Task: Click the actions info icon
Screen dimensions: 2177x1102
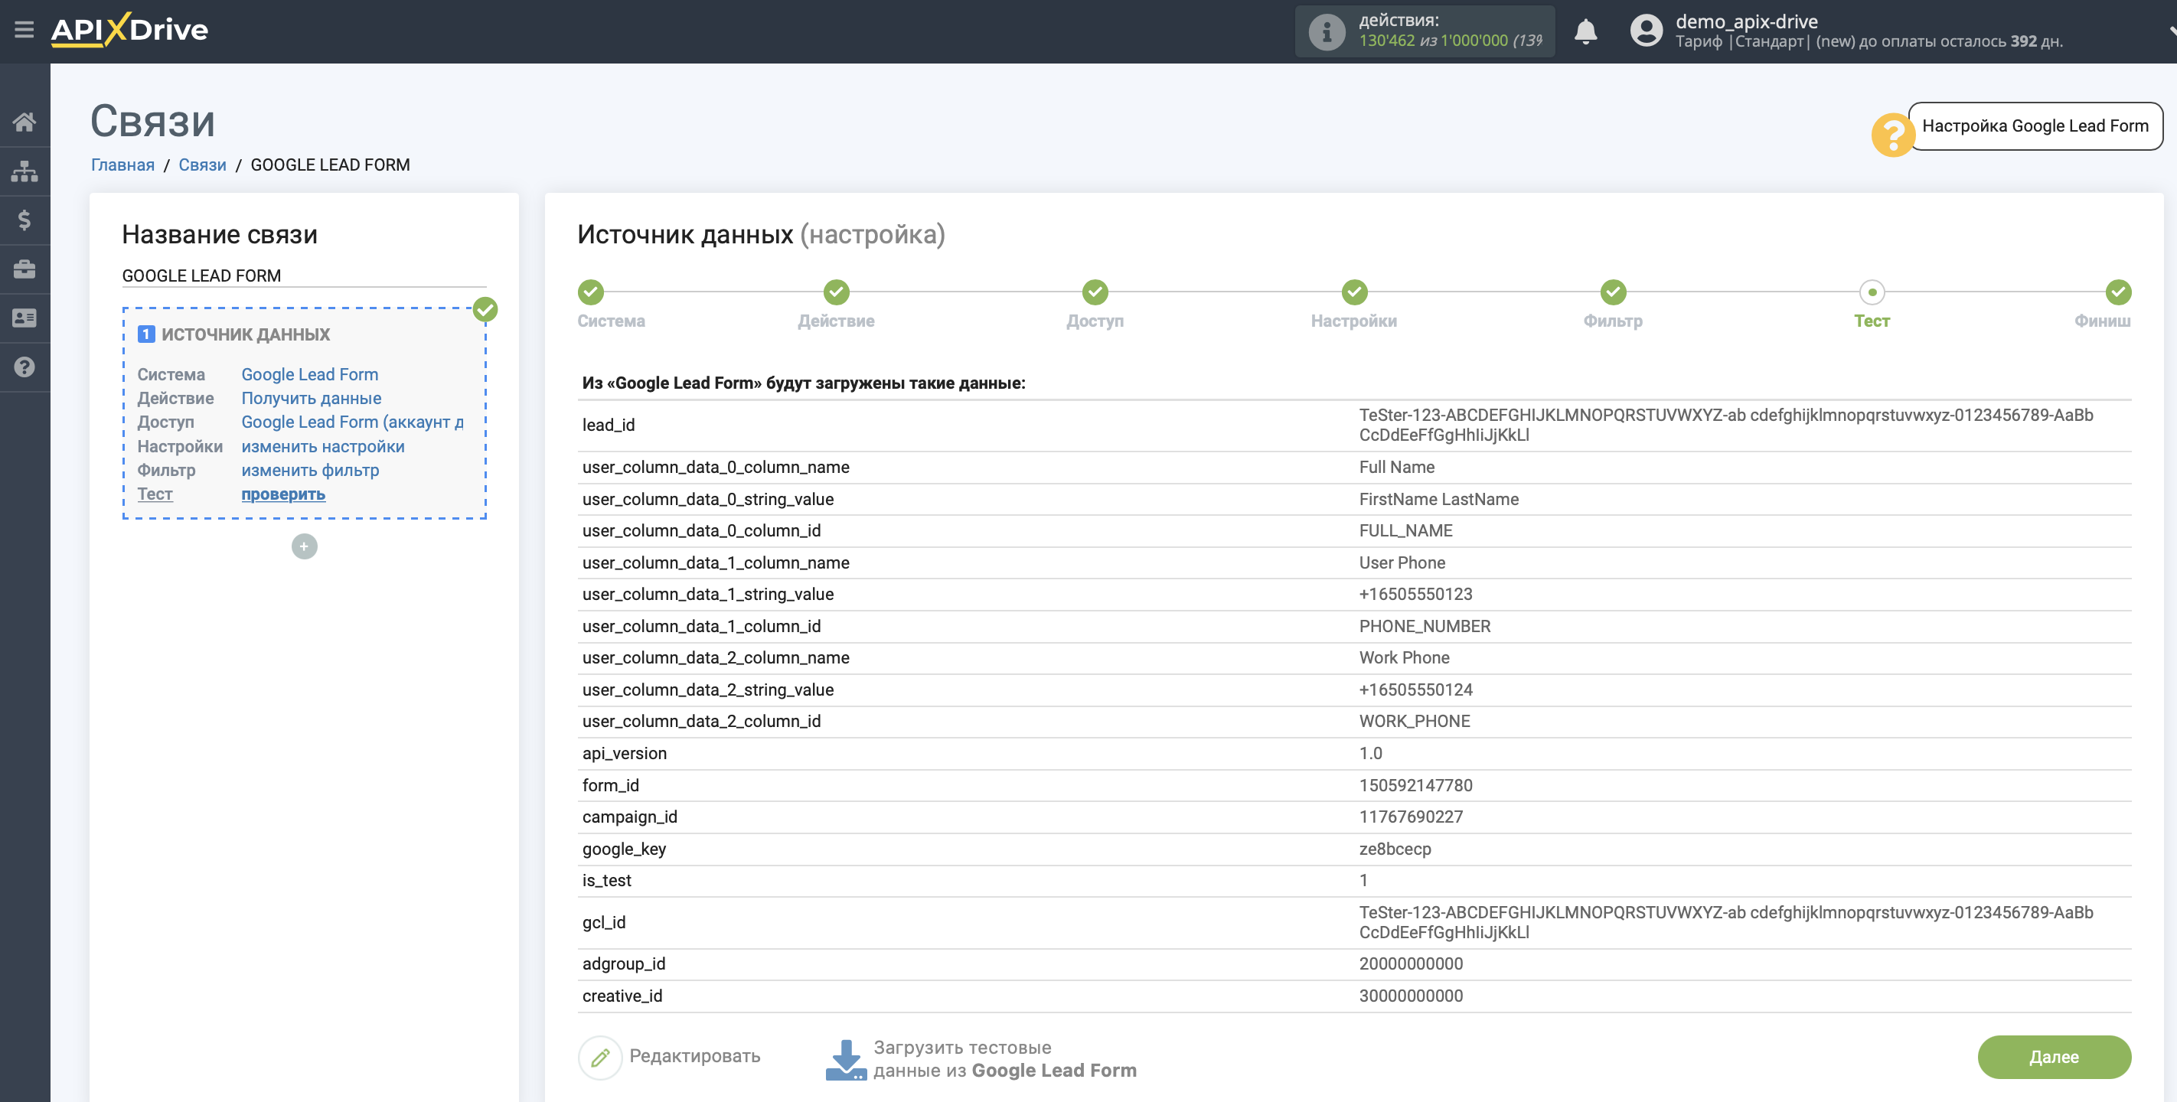Action: 1326,32
